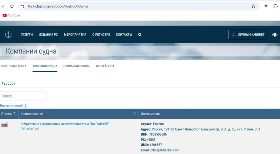This screenshot has height=154, width=280.
Task: Click the Компании судна page heading
Action: [x=31, y=51]
